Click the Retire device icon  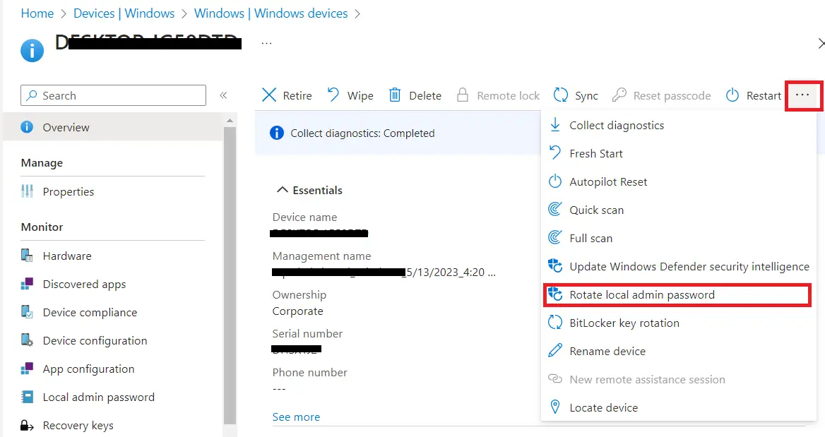pos(269,95)
